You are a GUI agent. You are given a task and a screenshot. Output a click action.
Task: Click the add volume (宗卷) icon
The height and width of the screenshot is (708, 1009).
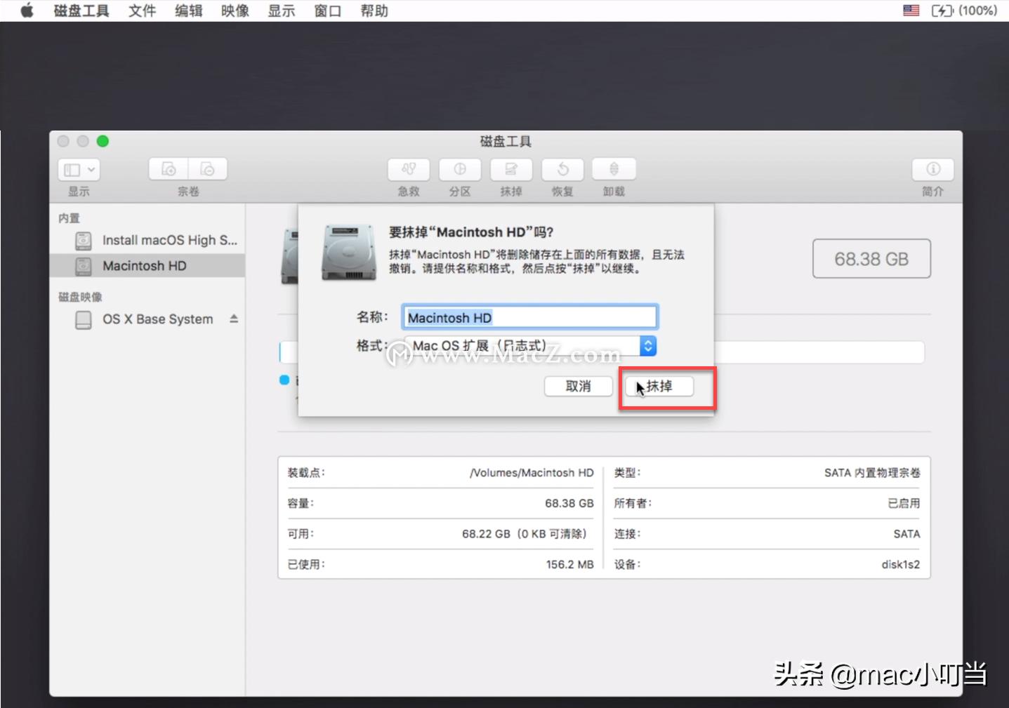coord(167,168)
